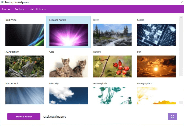
Task: Select the Blue Sky wallpaper thumbnail
Action: [x=68, y=96]
